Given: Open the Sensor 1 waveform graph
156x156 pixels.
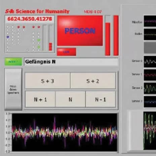Looking at the screenshot, I should [150, 75].
